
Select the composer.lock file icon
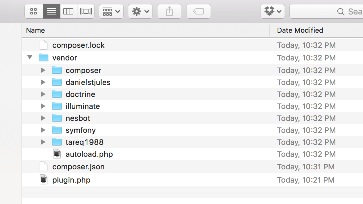coord(44,45)
